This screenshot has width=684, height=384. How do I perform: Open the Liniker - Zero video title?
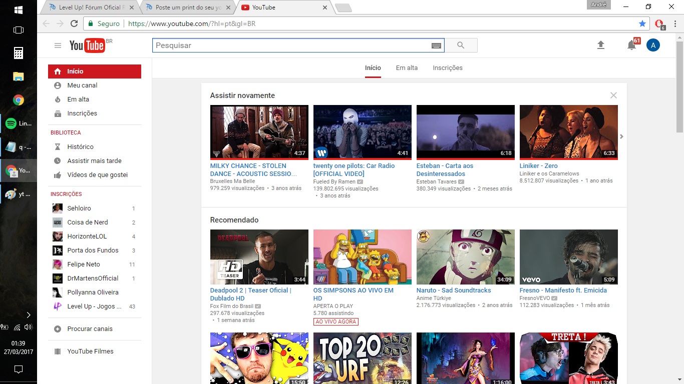click(538, 166)
